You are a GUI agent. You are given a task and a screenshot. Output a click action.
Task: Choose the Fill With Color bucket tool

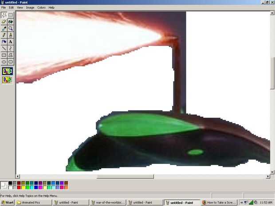[x=11, y=22]
